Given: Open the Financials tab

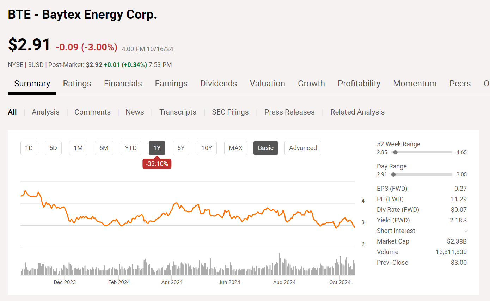Looking at the screenshot, I should pyautogui.click(x=123, y=84).
